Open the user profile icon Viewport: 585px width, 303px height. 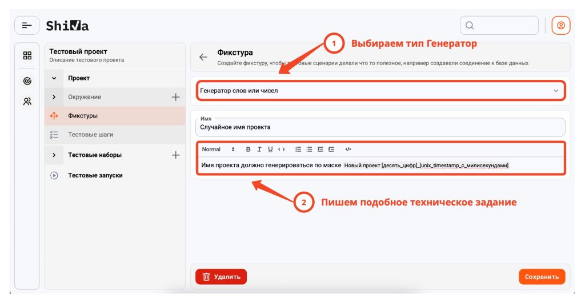coord(560,25)
